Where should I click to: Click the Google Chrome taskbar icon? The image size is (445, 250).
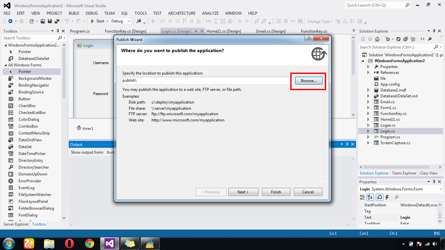pos(90,243)
